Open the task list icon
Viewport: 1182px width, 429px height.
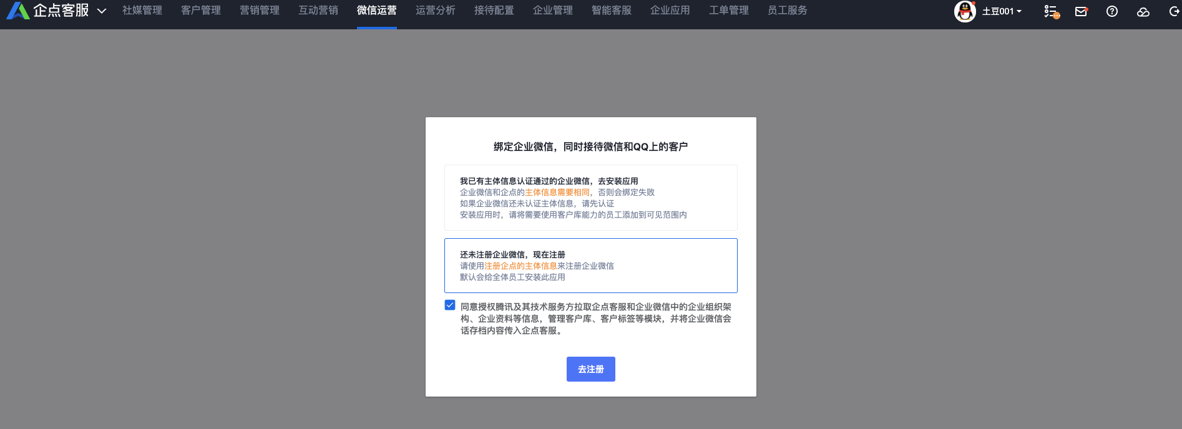pyautogui.click(x=1052, y=11)
